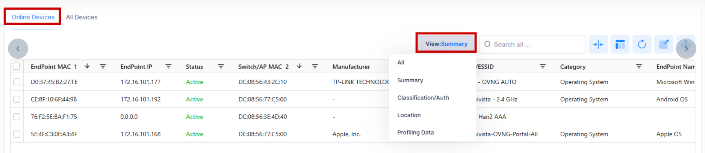Expand the View:Summary dropdown
705x153 pixels.
pos(446,44)
